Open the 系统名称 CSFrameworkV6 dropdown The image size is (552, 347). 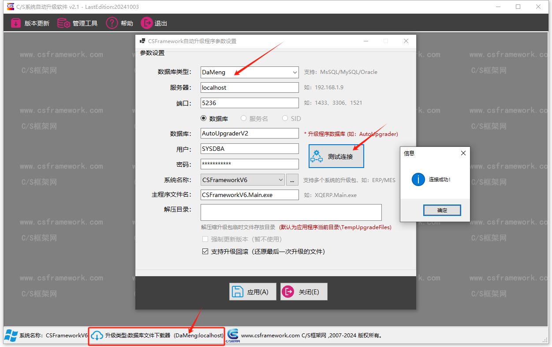click(281, 180)
